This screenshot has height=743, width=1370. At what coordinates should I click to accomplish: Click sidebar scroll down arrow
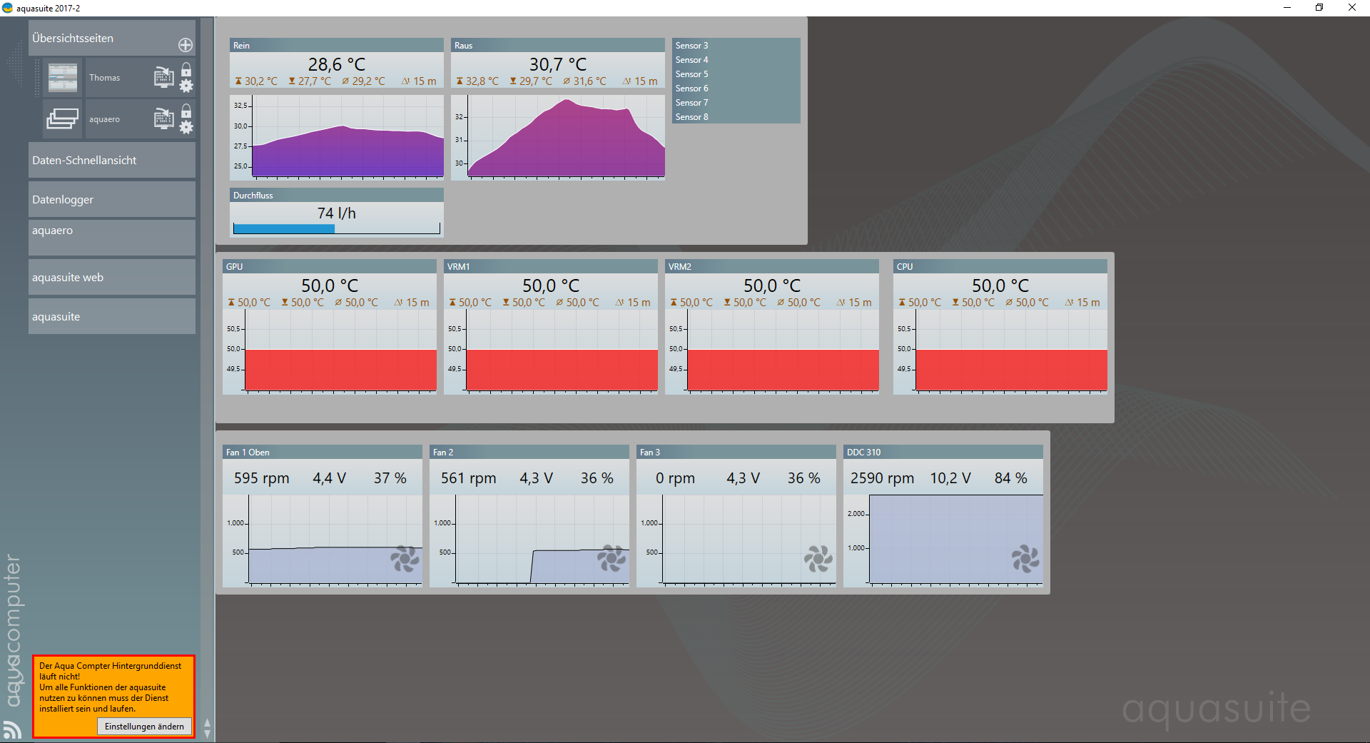207,734
